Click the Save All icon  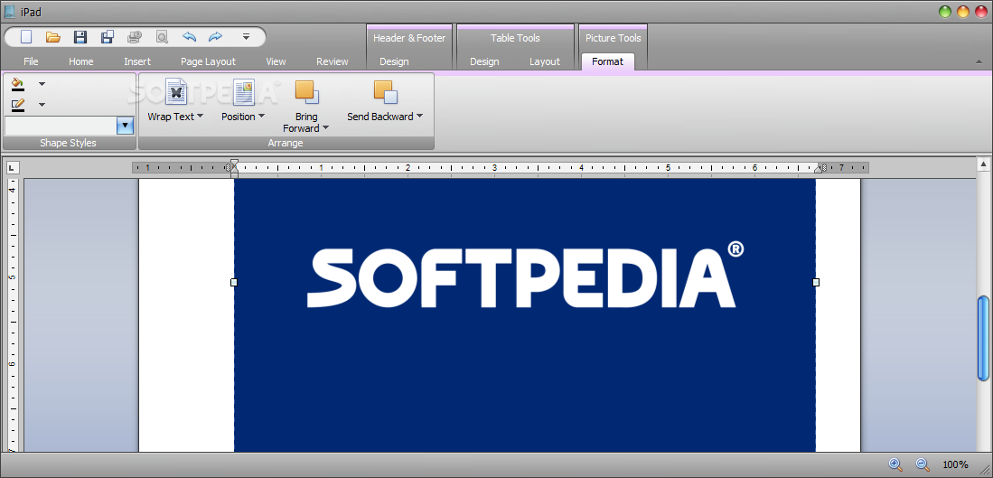pos(108,37)
